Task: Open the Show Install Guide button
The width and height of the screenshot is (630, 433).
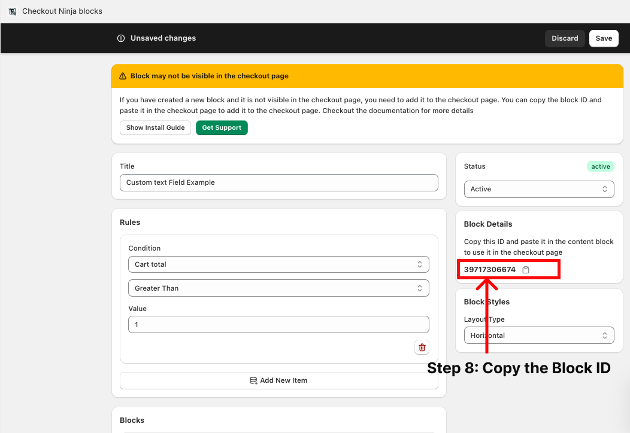Action: (x=155, y=127)
